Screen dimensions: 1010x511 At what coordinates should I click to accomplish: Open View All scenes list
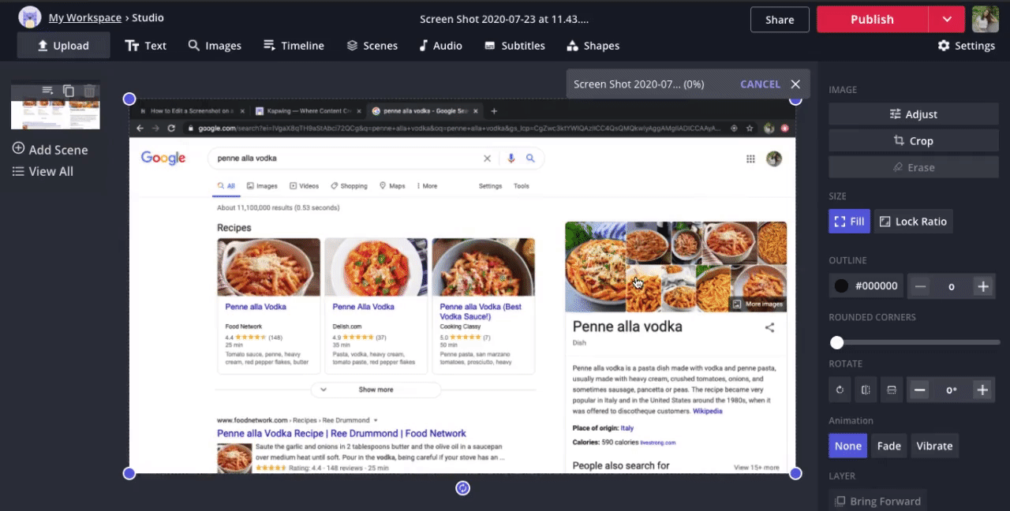[43, 171]
